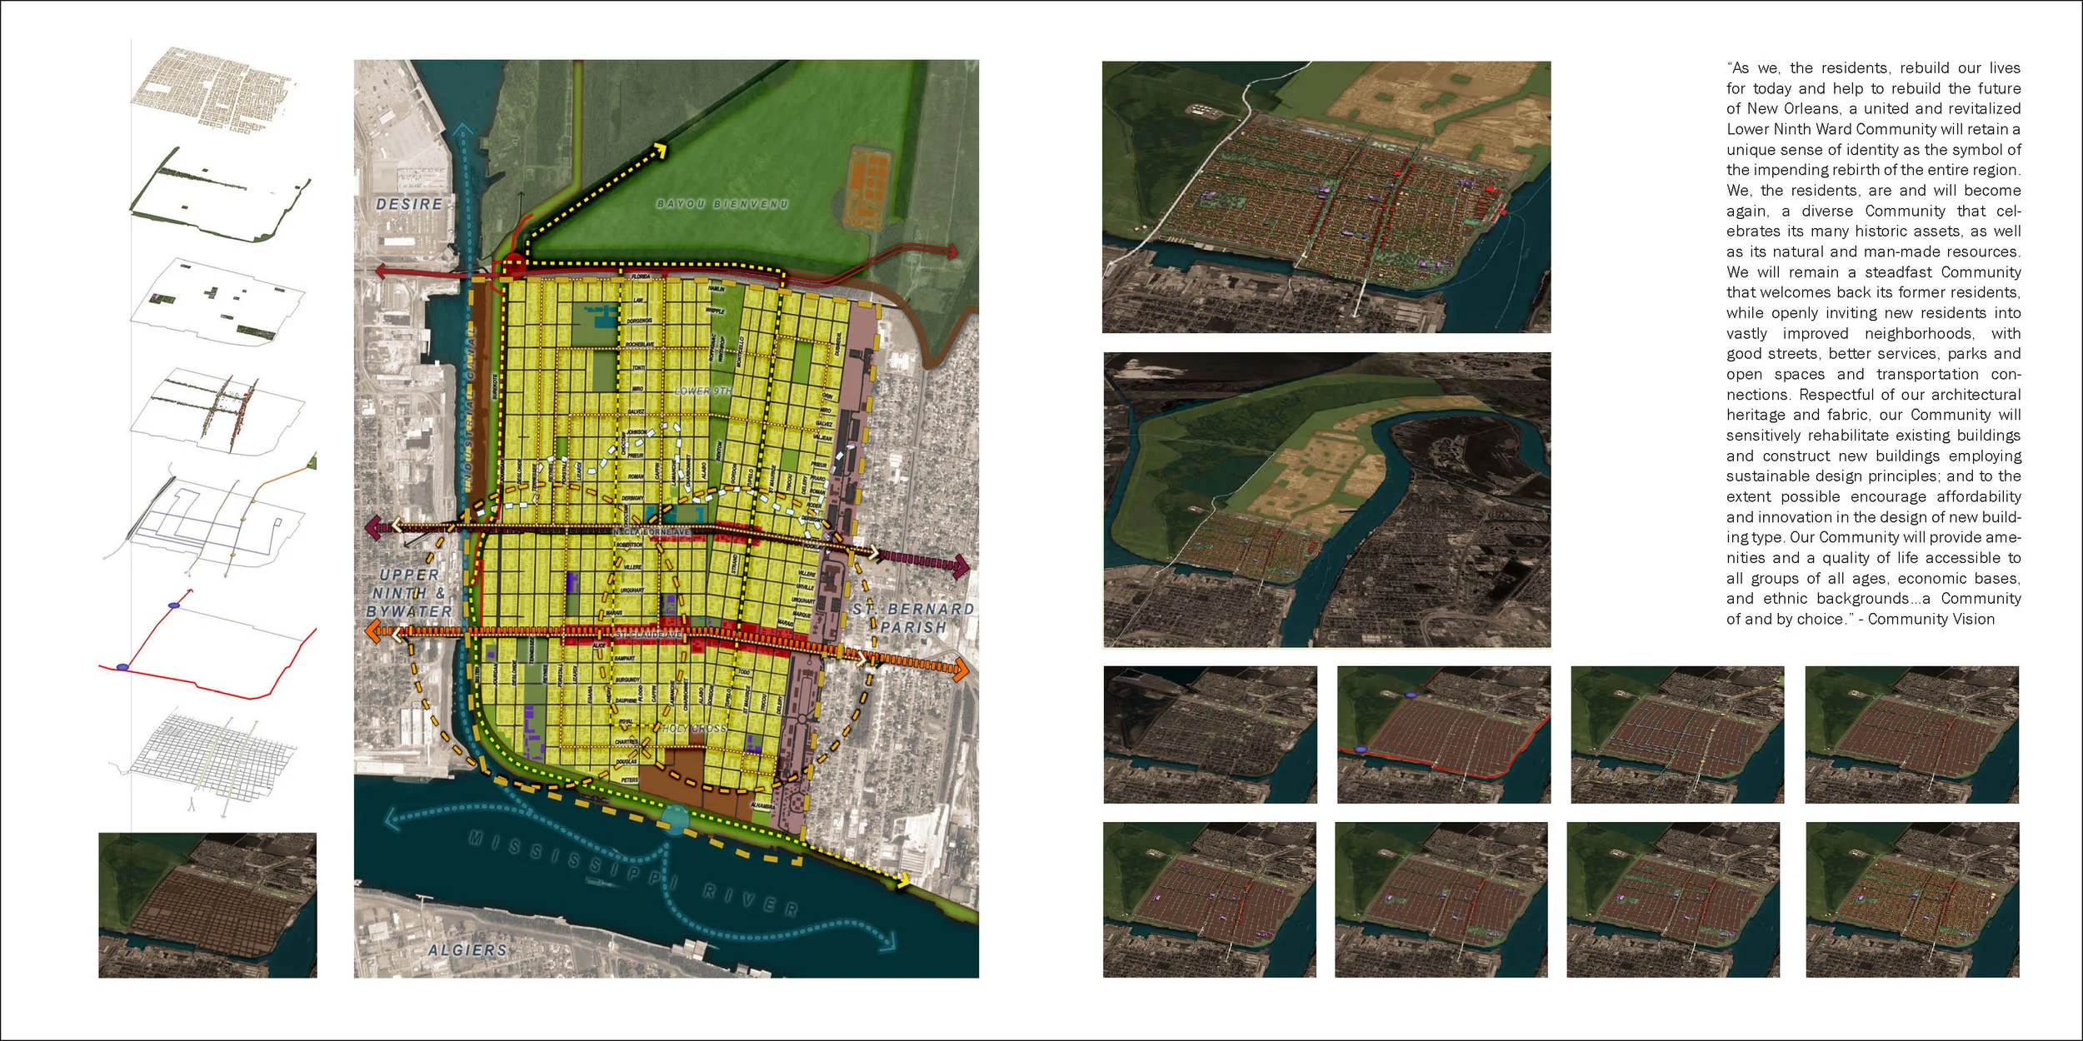Viewport: 2083px width, 1041px height.
Task: Open the large top aerial rendering of the neighborhood
Action: click(x=1326, y=197)
